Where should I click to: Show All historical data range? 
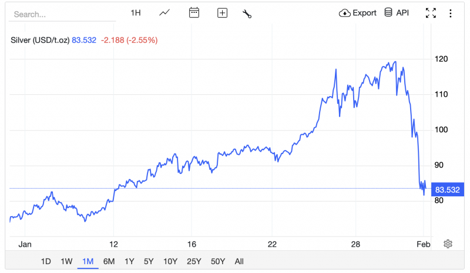(239, 261)
